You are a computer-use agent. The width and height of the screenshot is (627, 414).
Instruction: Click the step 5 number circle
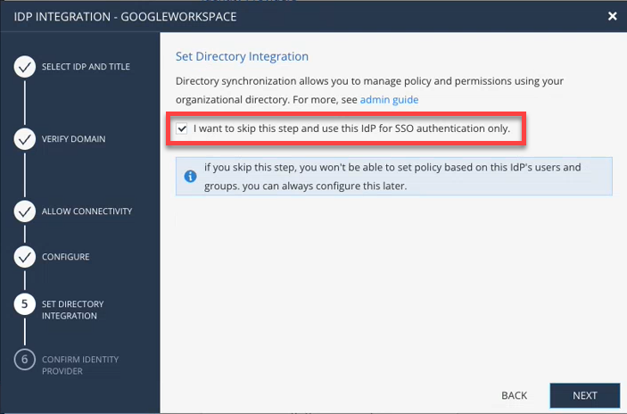(x=26, y=304)
